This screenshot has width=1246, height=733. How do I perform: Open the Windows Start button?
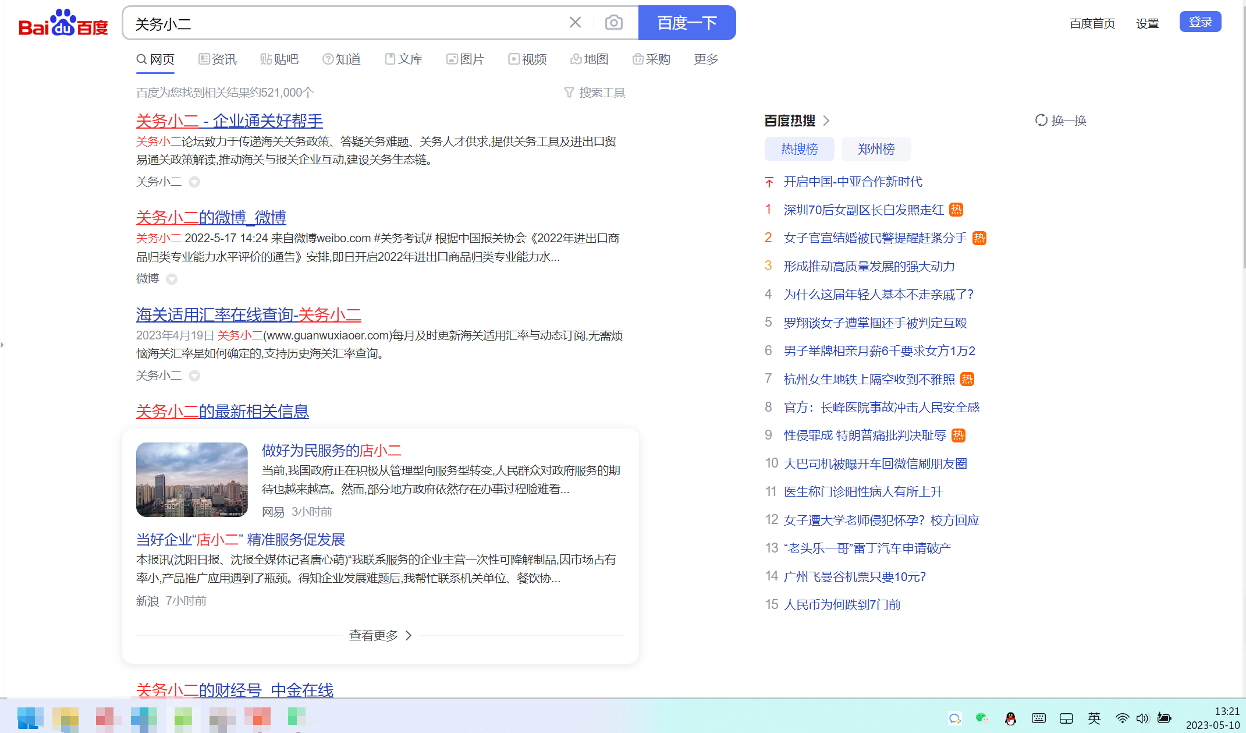pyautogui.click(x=30, y=718)
